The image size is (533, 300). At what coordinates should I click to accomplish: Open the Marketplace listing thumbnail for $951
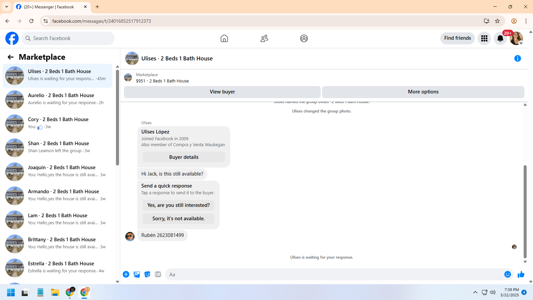(128, 78)
